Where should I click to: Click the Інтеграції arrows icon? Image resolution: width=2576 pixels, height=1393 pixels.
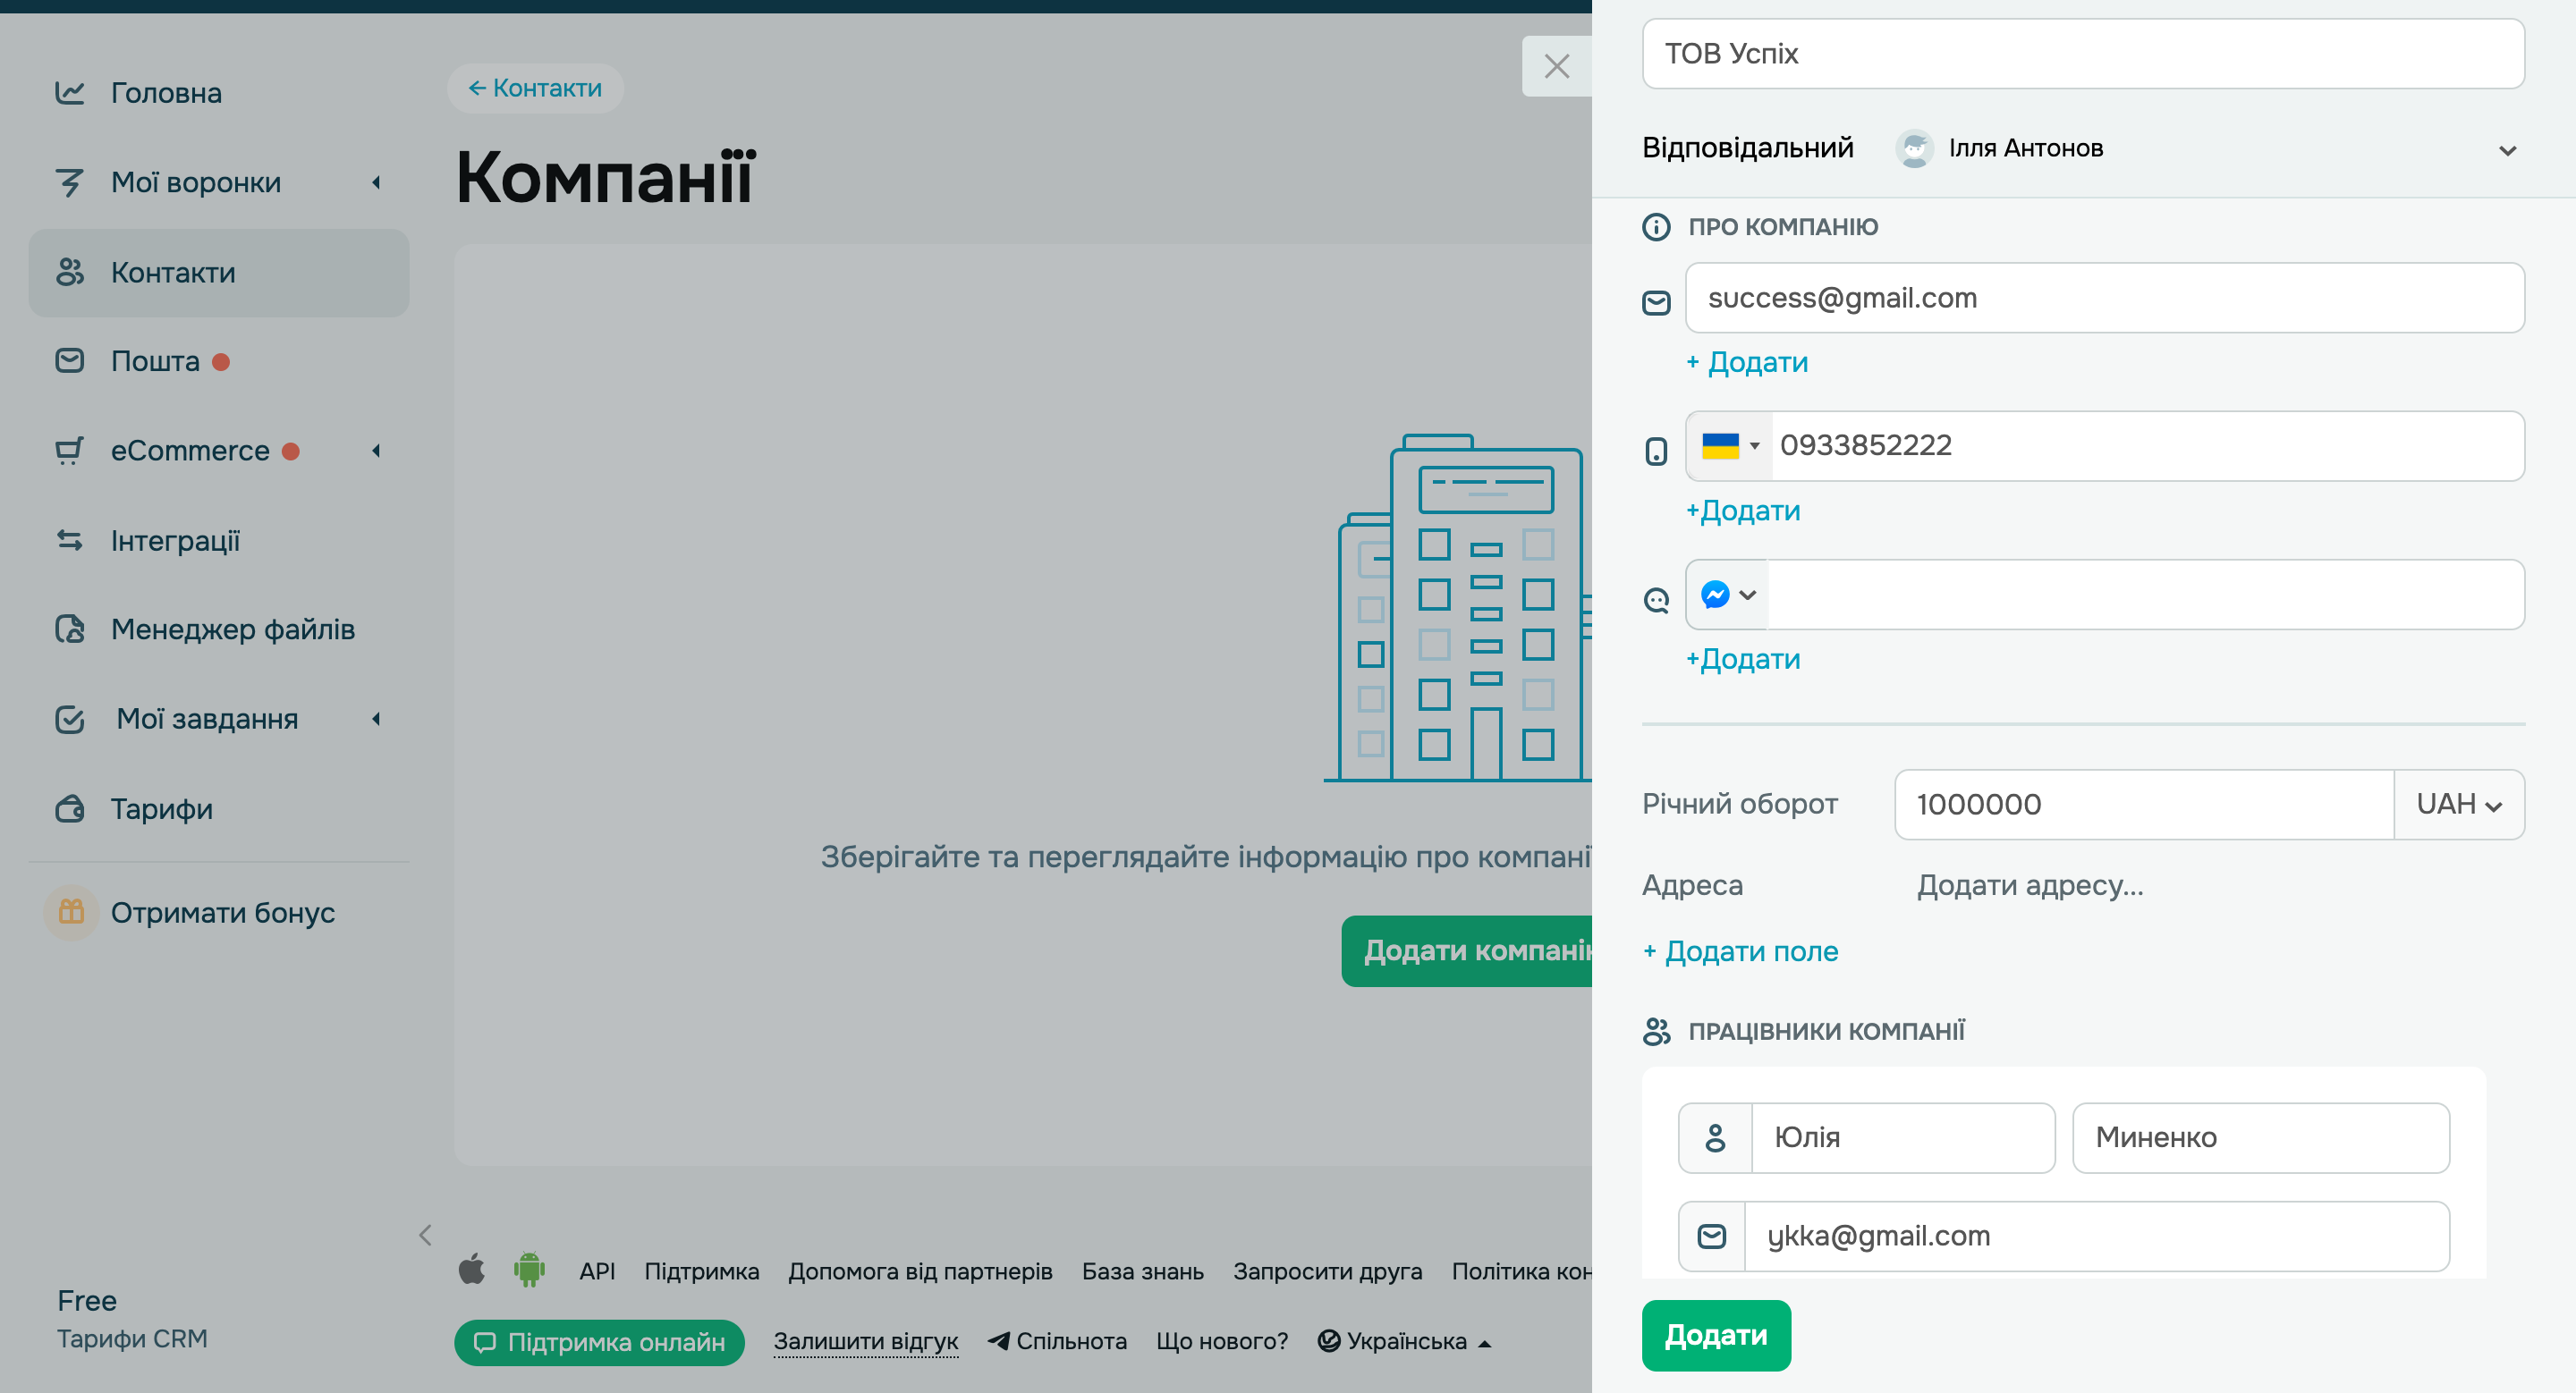tap(70, 540)
